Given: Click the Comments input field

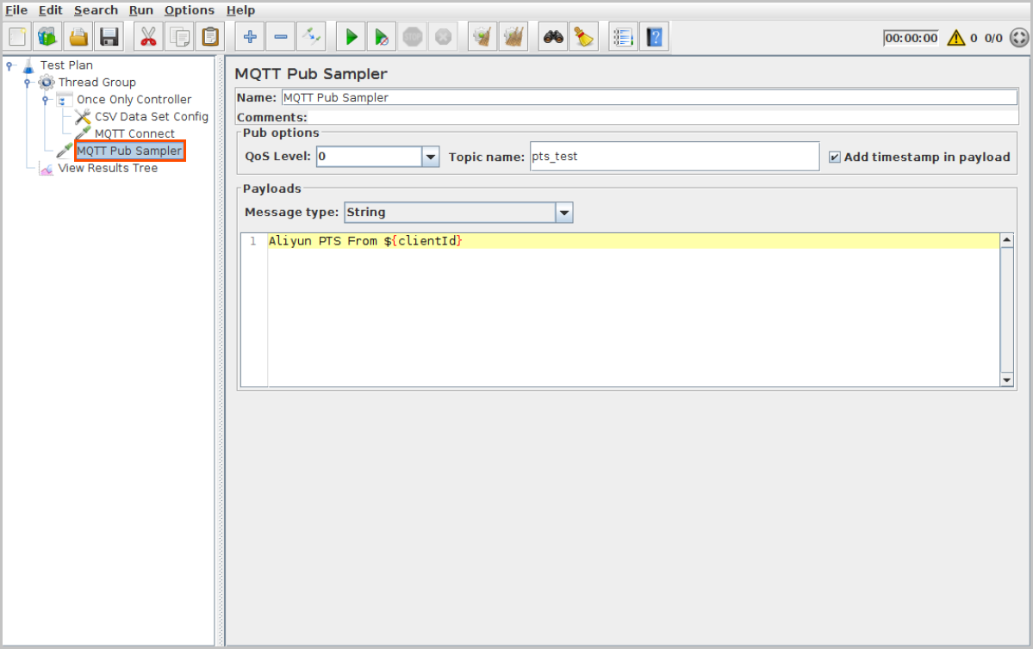Looking at the screenshot, I should click(663, 117).
